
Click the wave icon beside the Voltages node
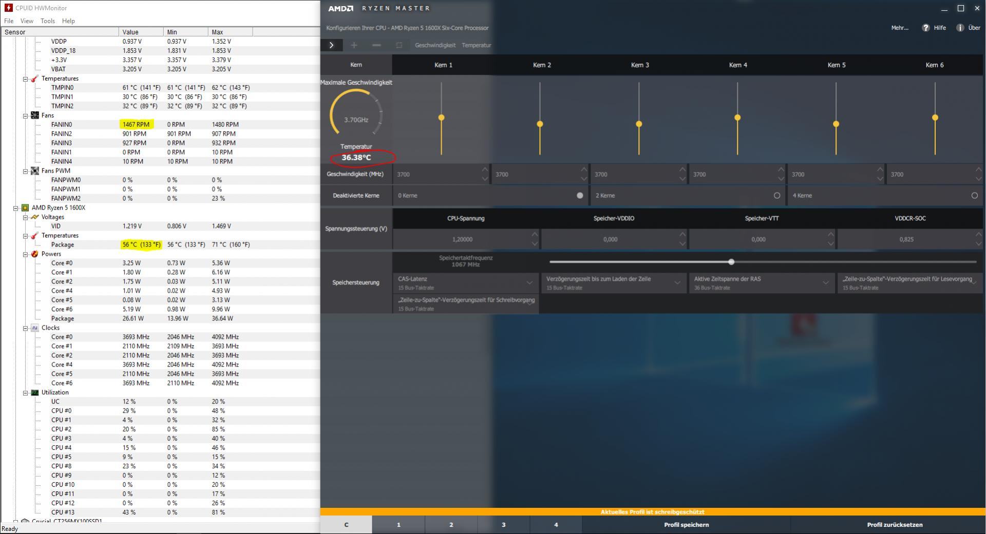pos(35,217)
